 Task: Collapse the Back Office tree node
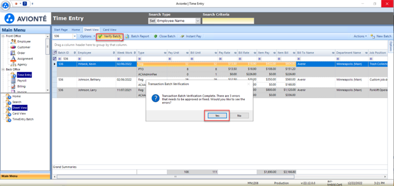3,70
